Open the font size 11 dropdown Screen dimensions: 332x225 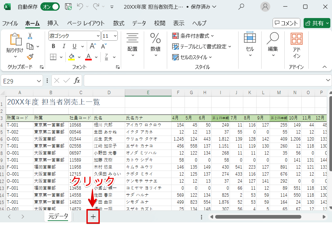pos(115,36)
